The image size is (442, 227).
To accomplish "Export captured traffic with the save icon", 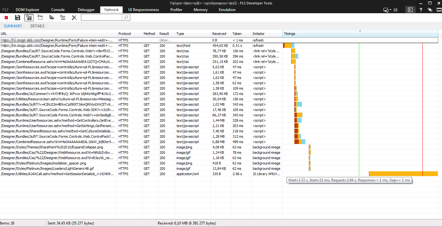I will pos(18,18).
